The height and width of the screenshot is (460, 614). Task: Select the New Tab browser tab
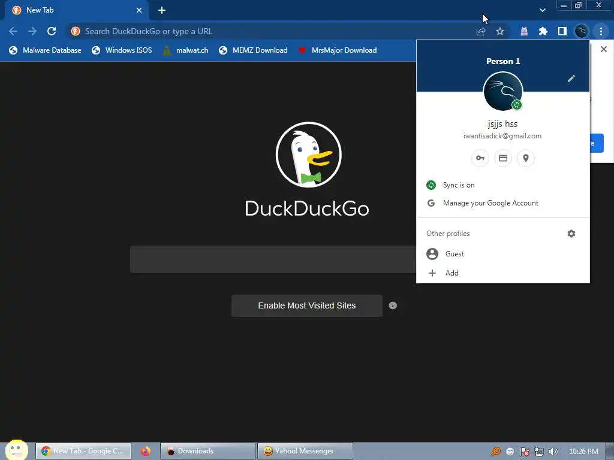pos(77,10)
